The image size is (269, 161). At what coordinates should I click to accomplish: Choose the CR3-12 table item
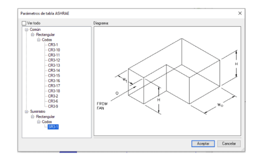(x=54, y=60)
